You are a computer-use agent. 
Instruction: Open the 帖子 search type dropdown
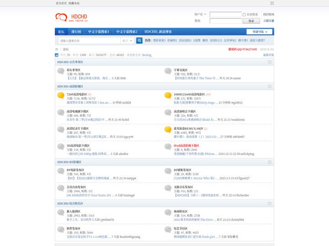(x=127, y=41)
